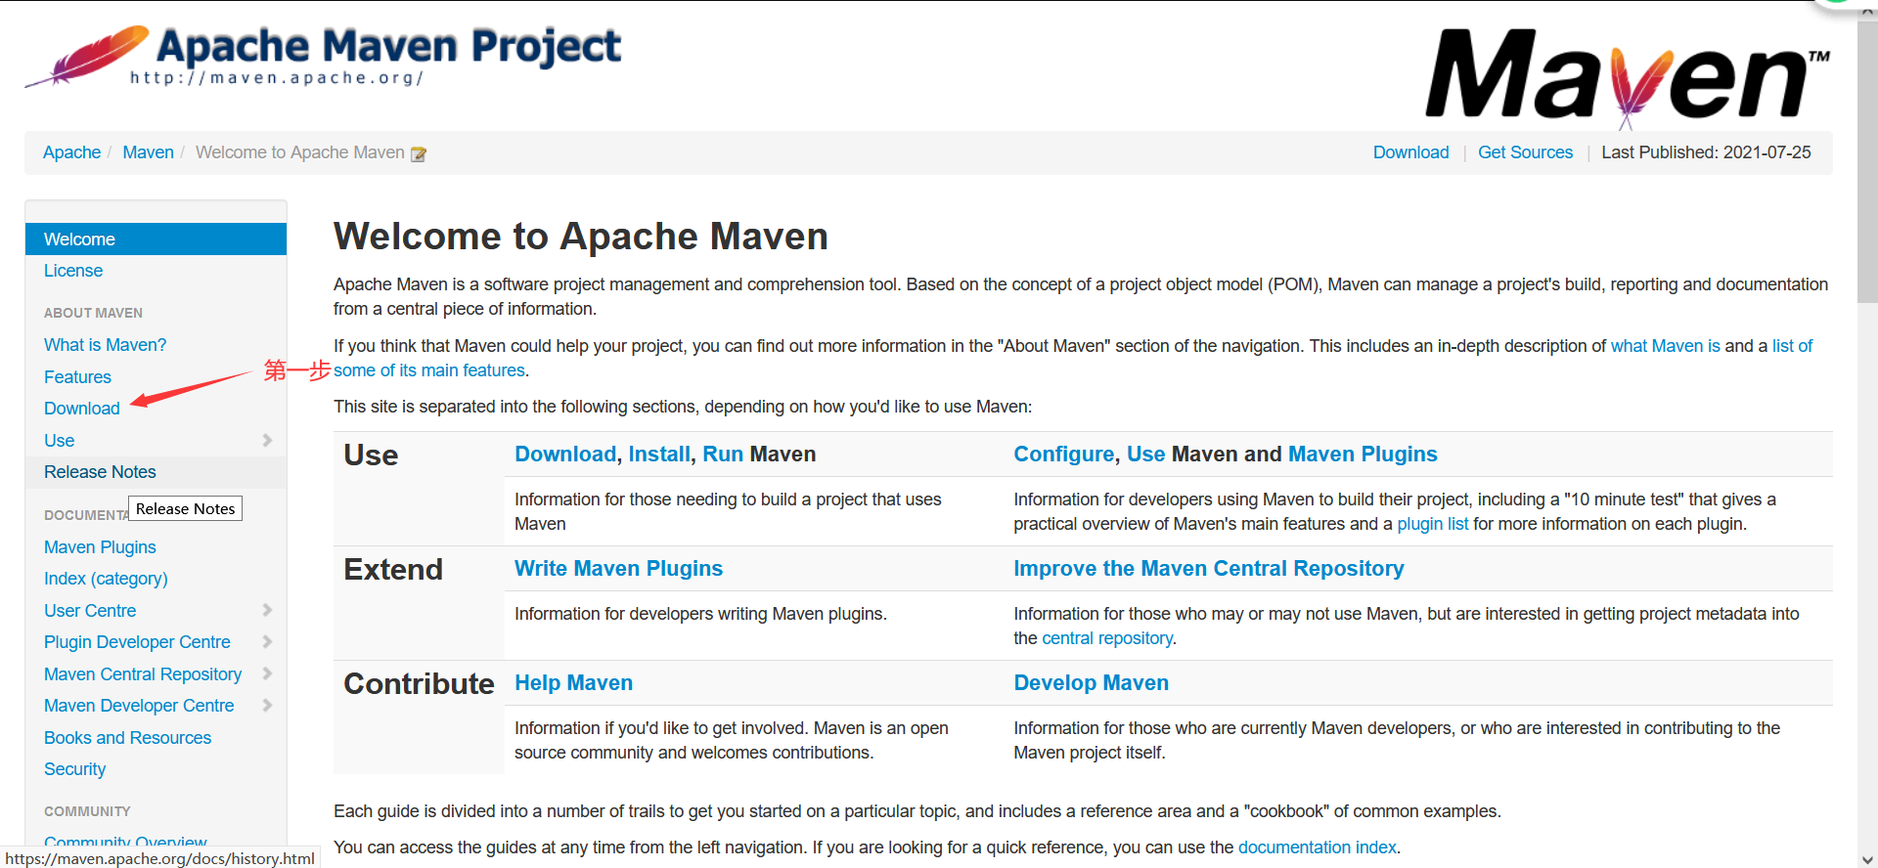Click the 'Last Published: 2021-07-25' text
This screenshot has height=868, width=1878.
1706,152
